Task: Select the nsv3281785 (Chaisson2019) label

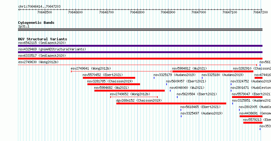Action: [x=110, y=81]
